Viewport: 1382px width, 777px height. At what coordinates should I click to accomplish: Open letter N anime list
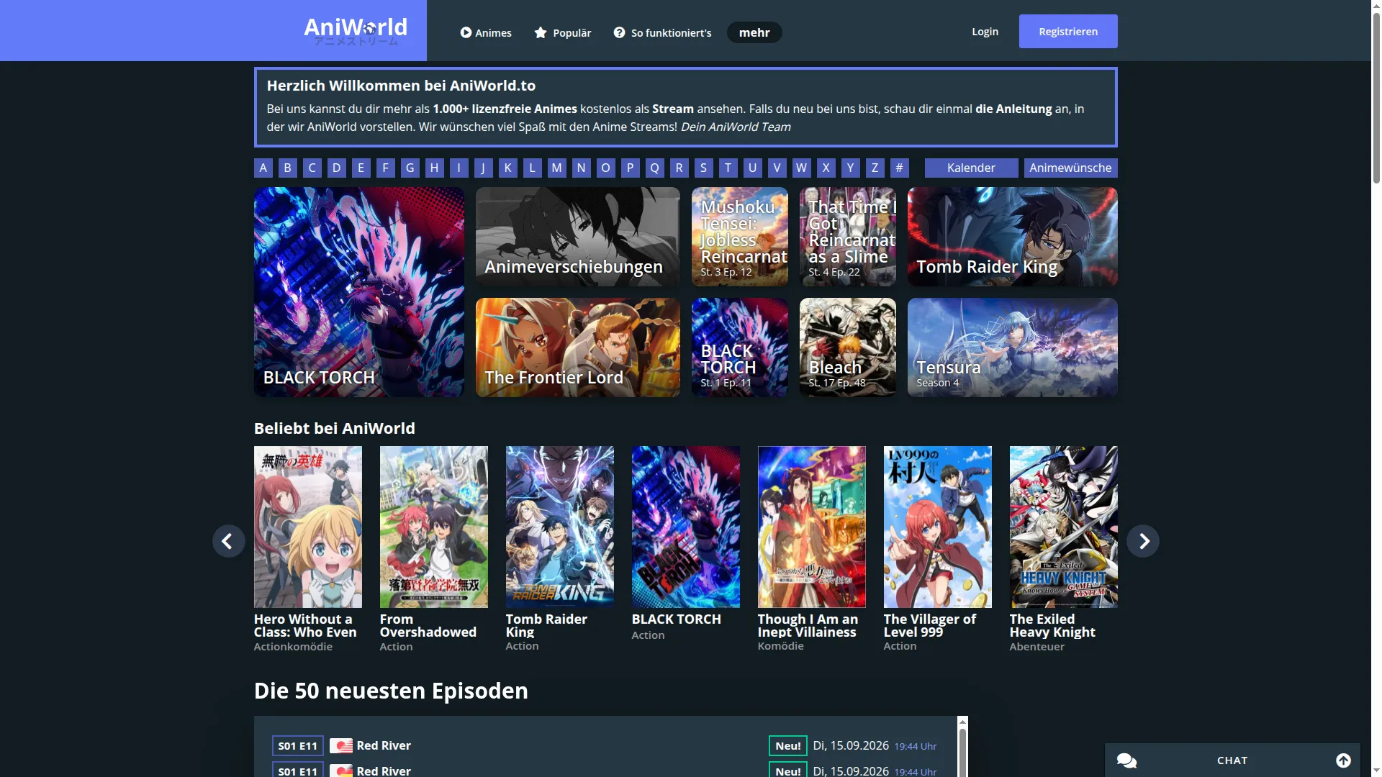click(x=582, y=168)
